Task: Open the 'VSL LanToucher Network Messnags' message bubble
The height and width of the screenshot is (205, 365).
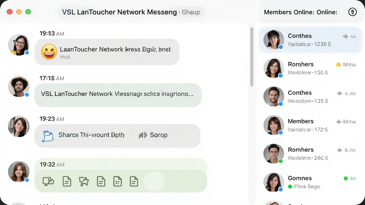Action: tap(118, 95)
